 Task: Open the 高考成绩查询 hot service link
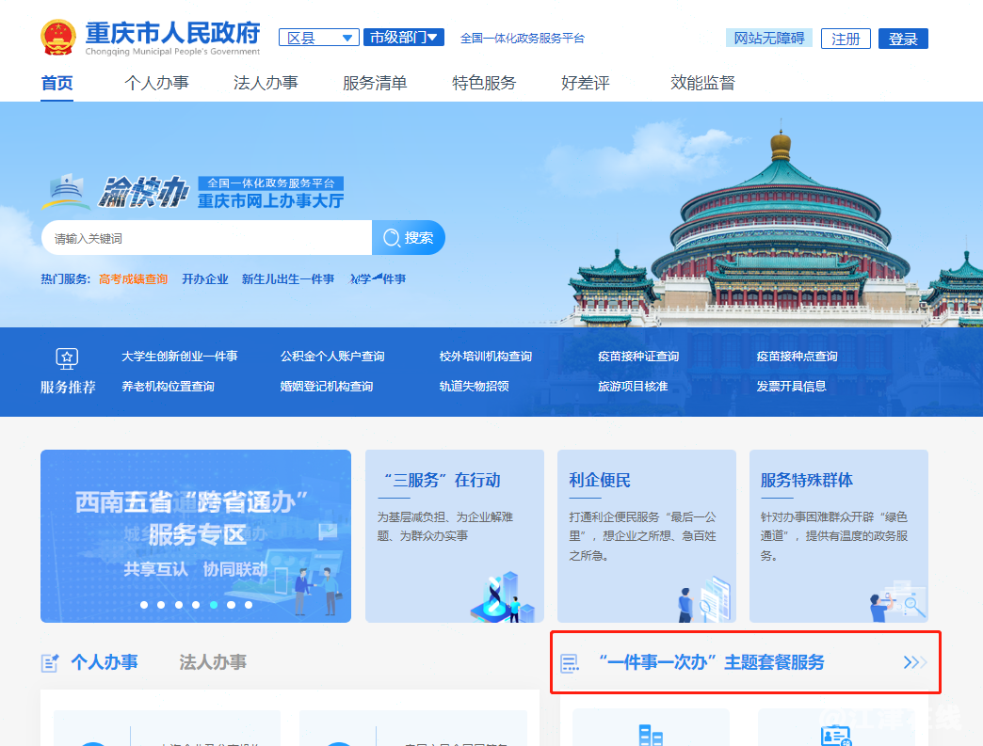(133, 278)
